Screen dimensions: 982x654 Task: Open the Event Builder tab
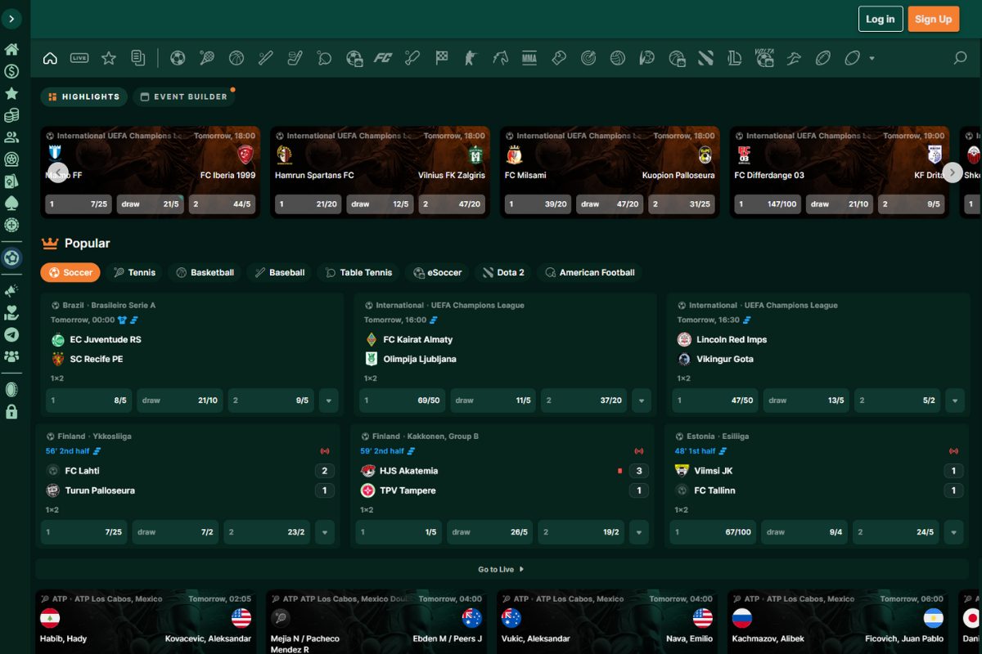pos(184,96)
